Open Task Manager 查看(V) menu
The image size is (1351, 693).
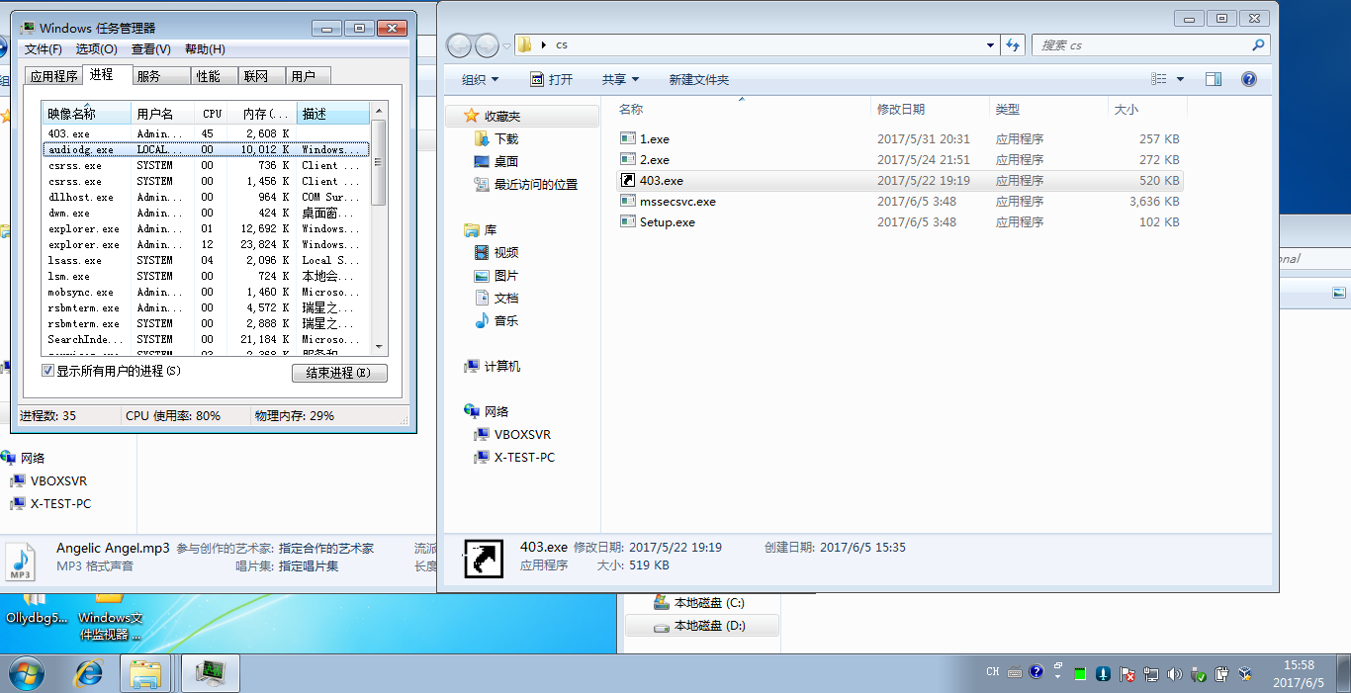tap(150, 49)
